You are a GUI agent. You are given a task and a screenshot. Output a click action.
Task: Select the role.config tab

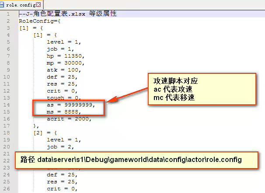[21, 4]
